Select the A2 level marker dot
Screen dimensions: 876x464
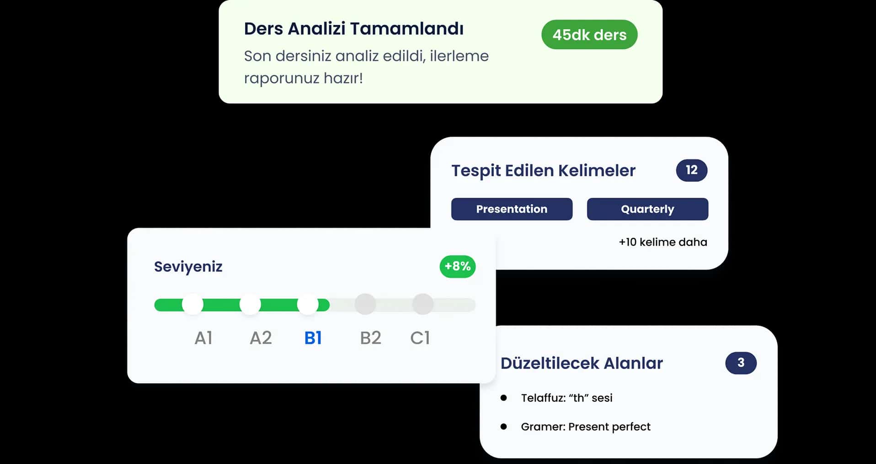pos(250,305)
